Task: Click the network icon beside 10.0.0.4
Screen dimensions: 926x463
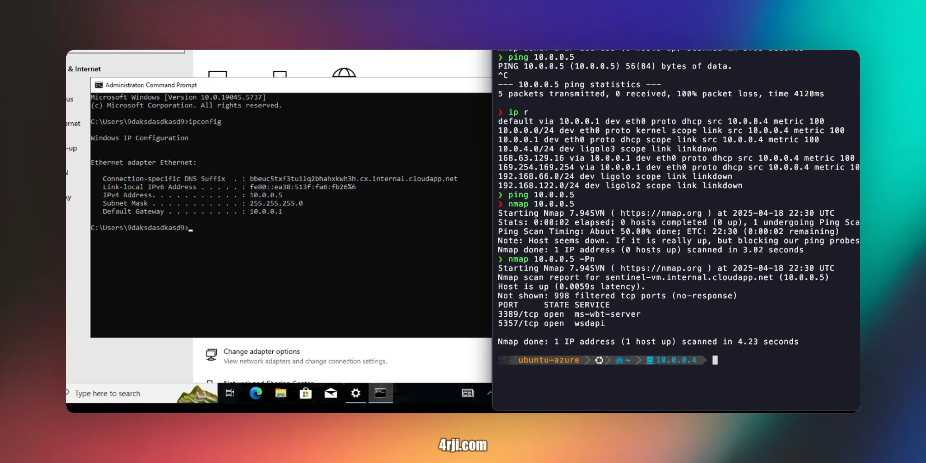Action: (650, 360)
